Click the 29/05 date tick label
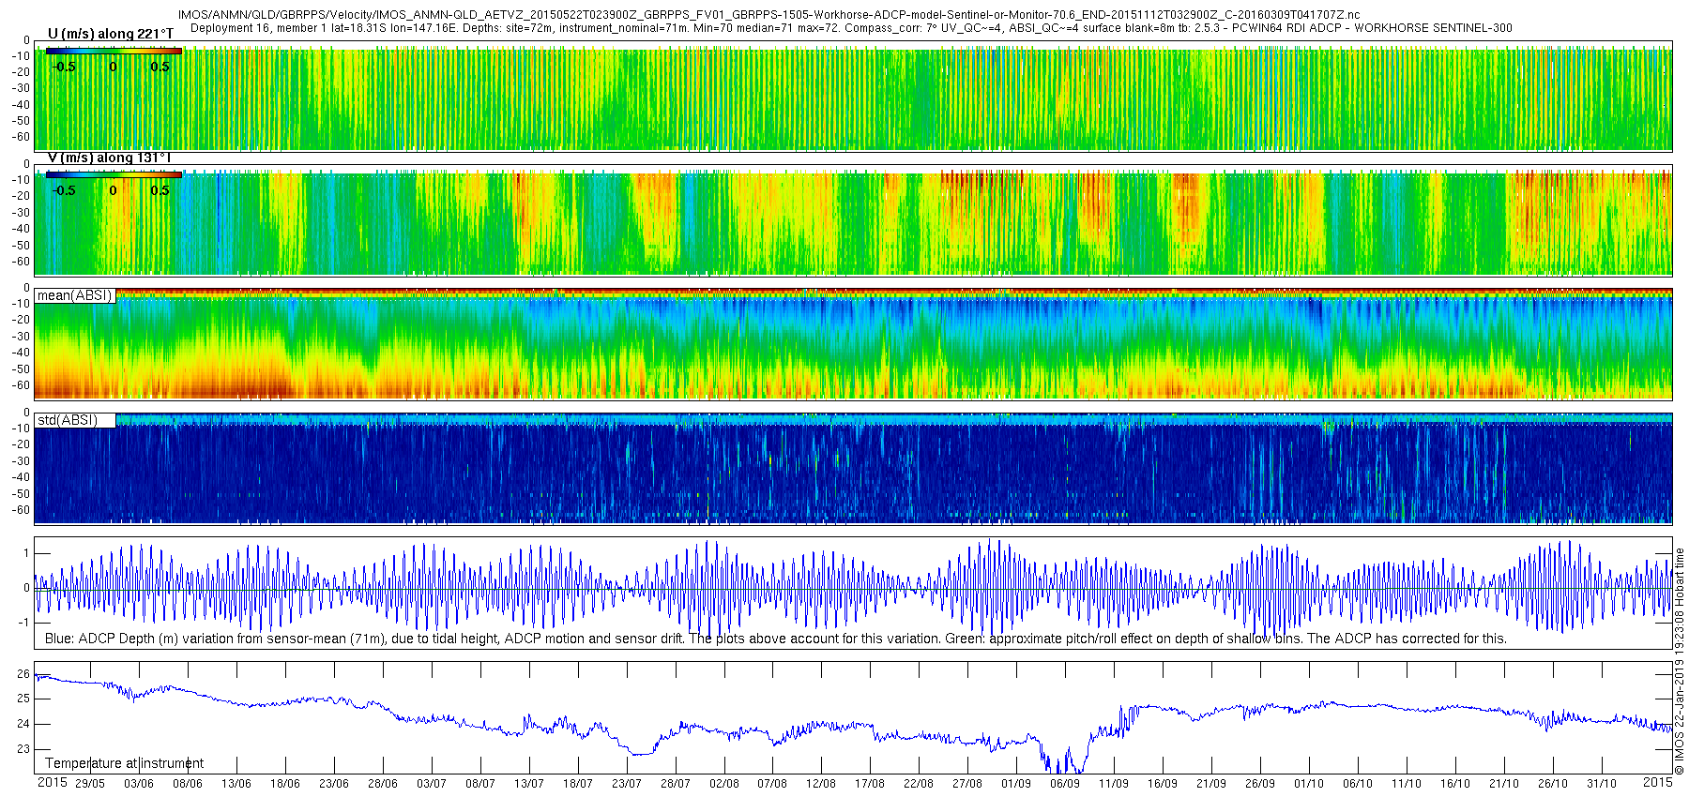 [x=90, y=784]
